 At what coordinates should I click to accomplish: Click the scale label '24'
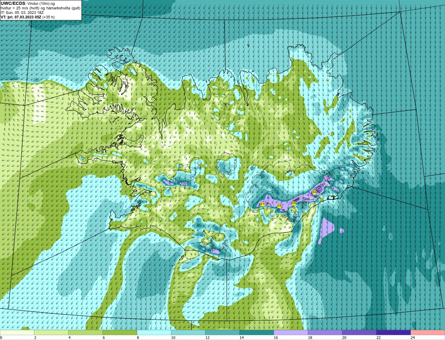(413, 338)
